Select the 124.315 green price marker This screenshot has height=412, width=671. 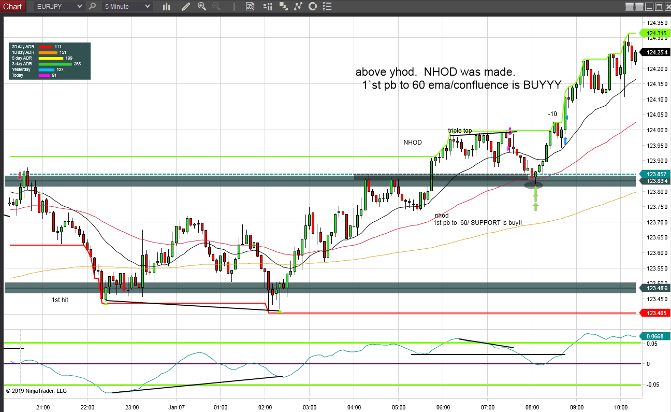point(655,33)
